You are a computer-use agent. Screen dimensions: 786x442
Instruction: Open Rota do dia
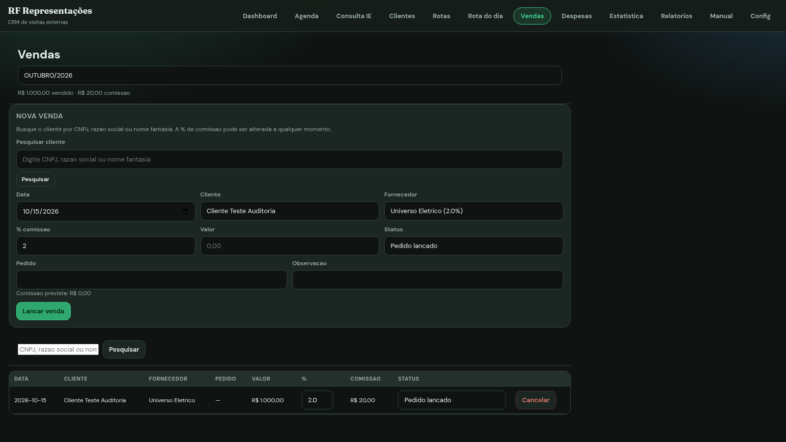[485, 16]
